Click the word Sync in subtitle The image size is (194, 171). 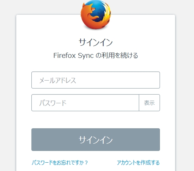[86, 56]
